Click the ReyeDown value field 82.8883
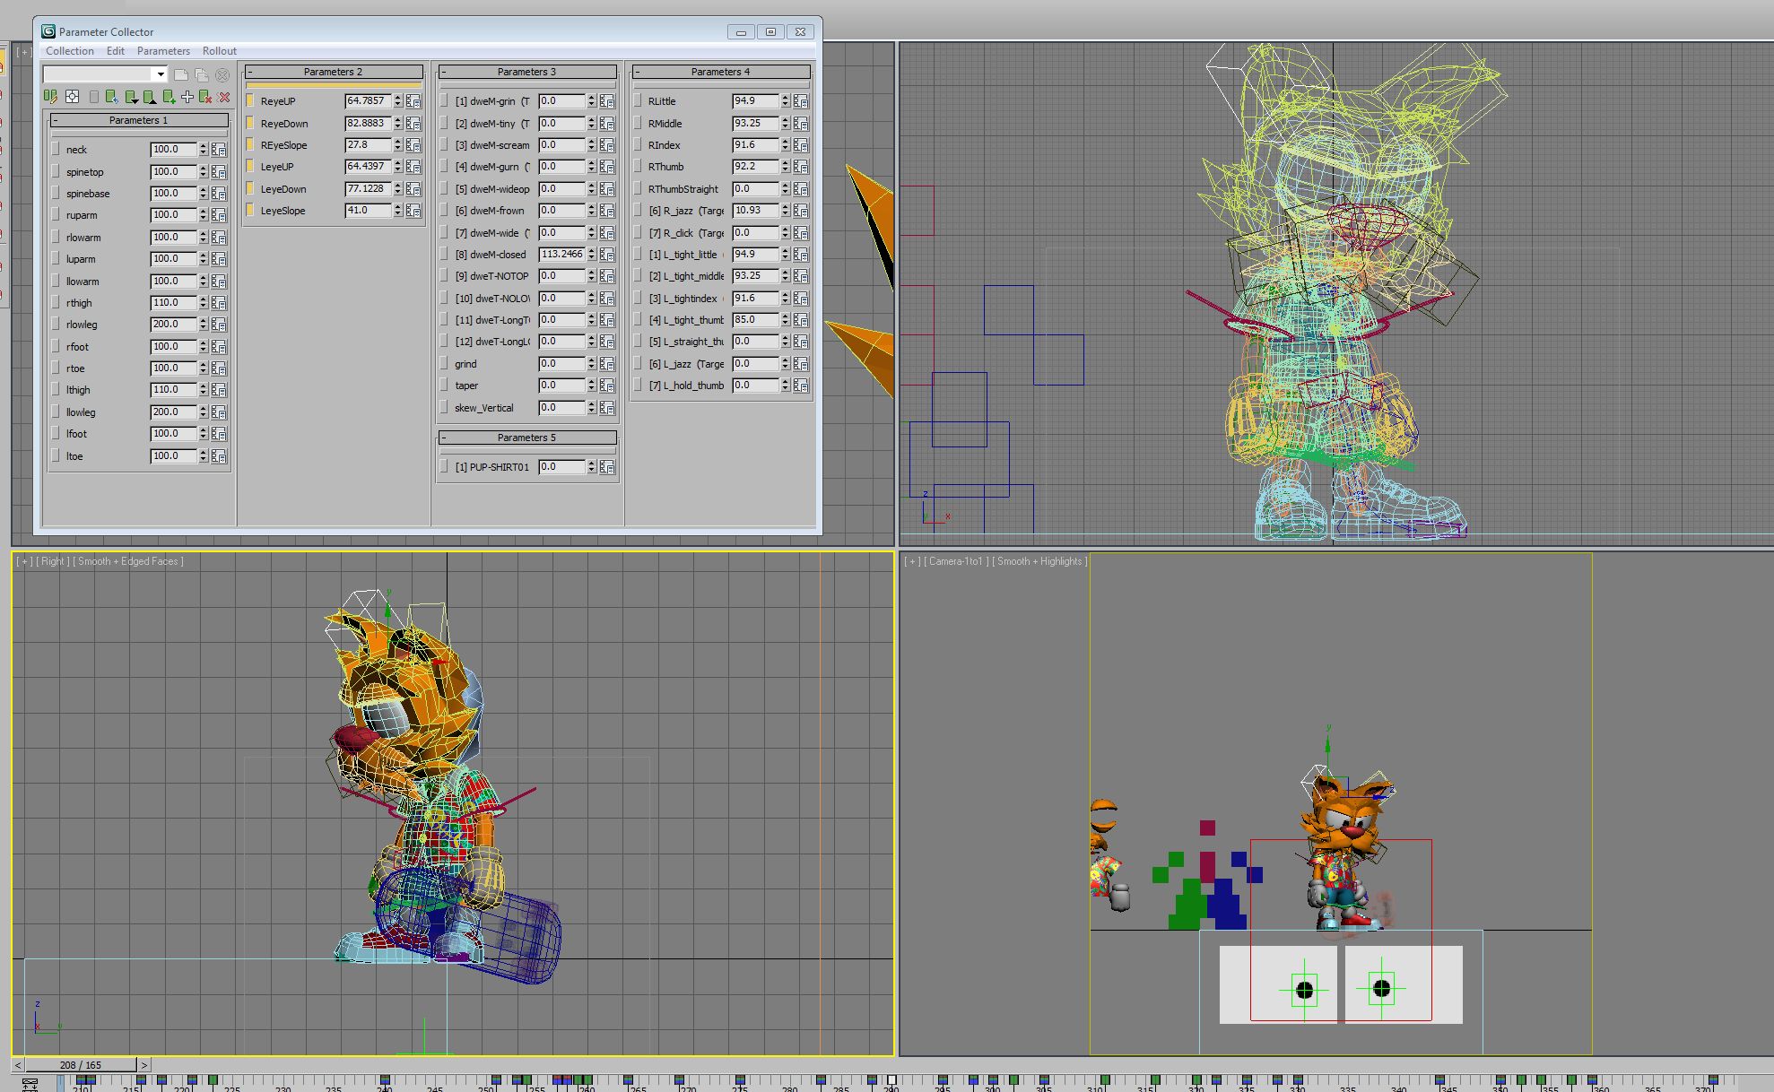This screenshot has width=1774, height=1092. point(368,124)
